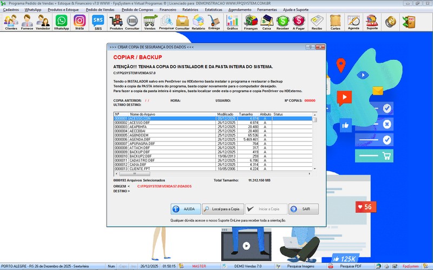This screenshot has width=433, height=270.
Task: Click the gold coin toolbar icon
Action: [390, 22]
